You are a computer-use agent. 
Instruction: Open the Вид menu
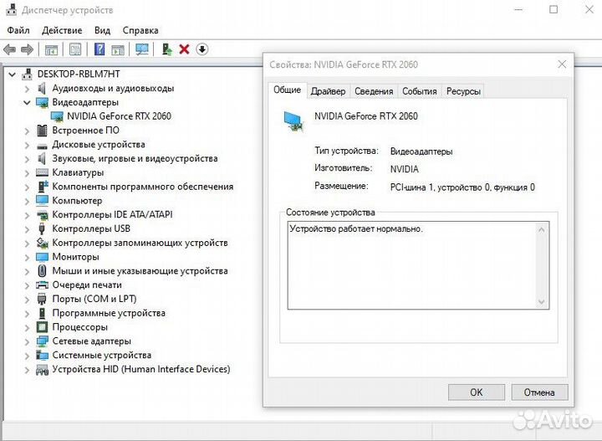[102, 30]
